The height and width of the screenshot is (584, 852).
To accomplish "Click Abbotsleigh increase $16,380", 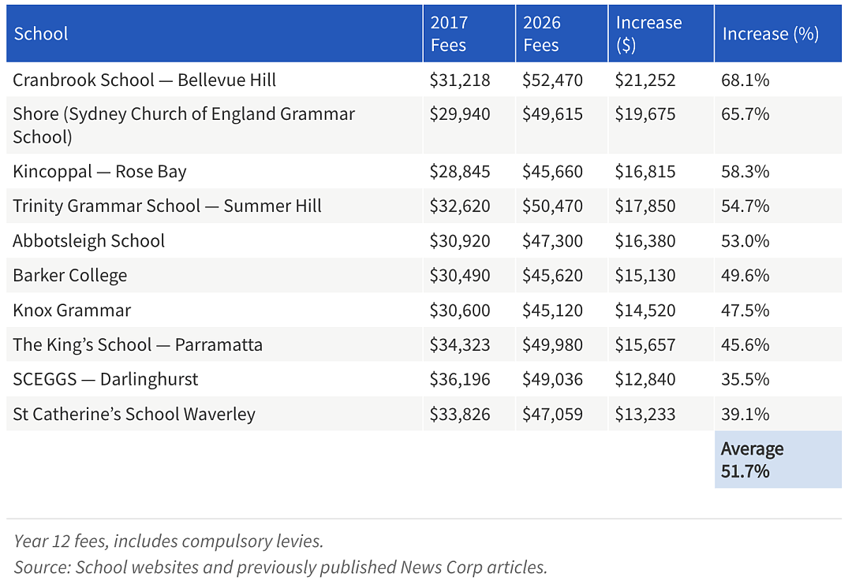I will pos(645,241).
